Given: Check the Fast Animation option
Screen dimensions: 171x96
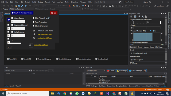Looking at the screenshot, I should (33, 22).
